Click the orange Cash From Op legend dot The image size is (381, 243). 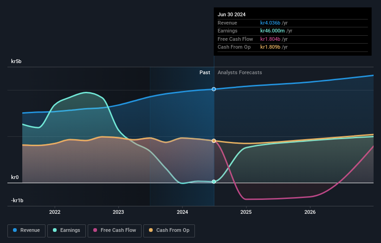(151, 230)
